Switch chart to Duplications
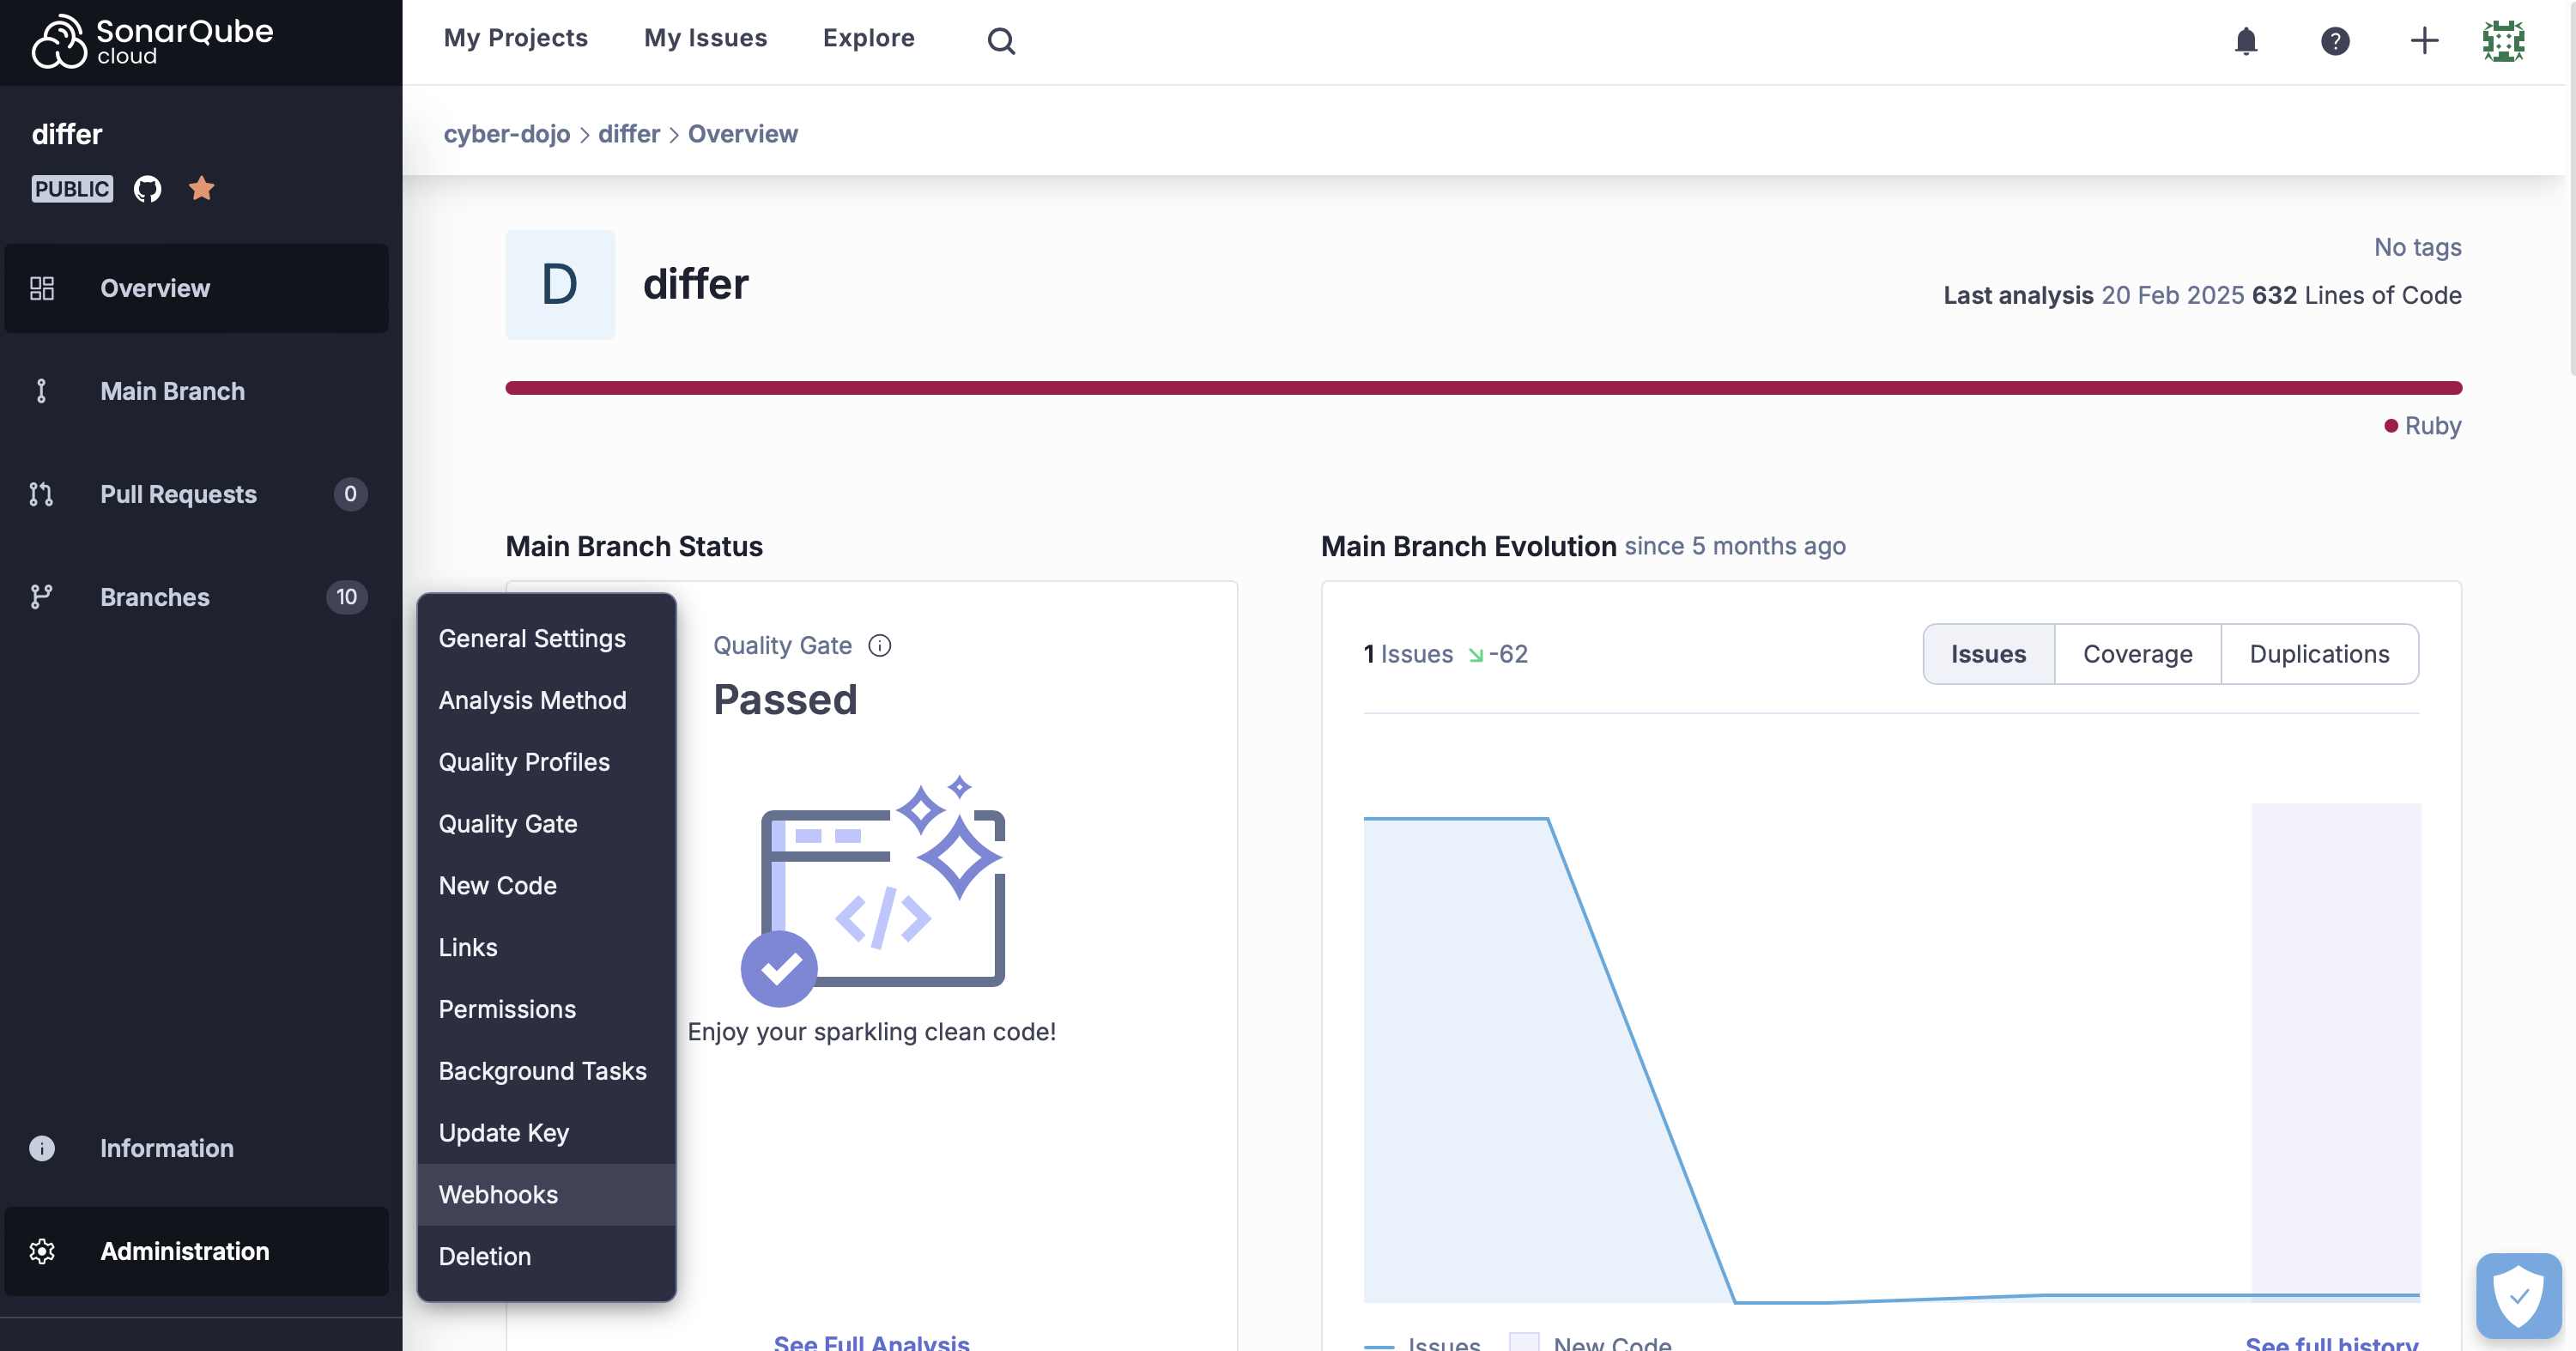Viewport: 2576px width, 1351px height. (2319, 654)
